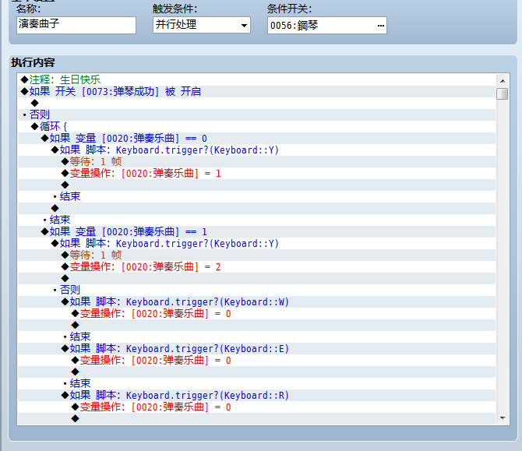
Task: Select the second 等待: 1 帧 line under == 1
Action: [x=256, y=255]
